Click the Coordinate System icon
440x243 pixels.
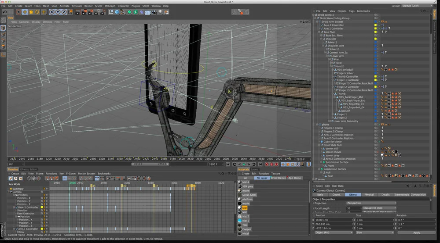coord(70,12)
